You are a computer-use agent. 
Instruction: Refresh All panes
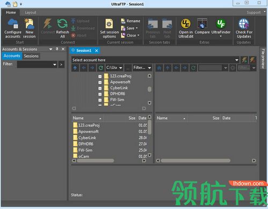tap(62, 28)
